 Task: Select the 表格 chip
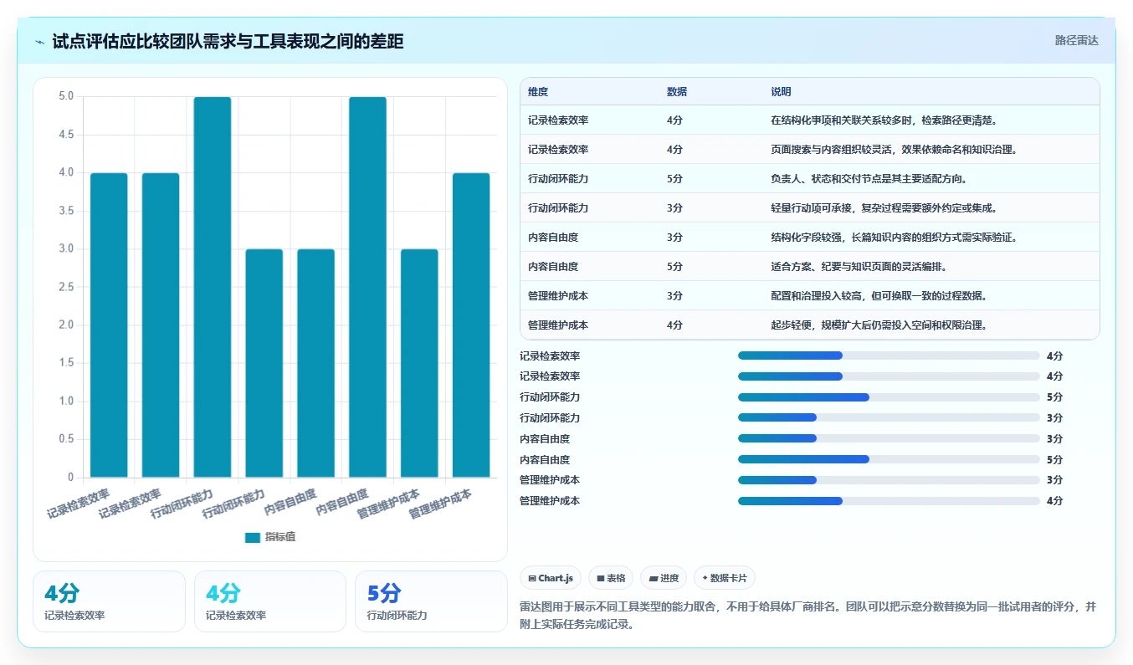coord(611,578)
